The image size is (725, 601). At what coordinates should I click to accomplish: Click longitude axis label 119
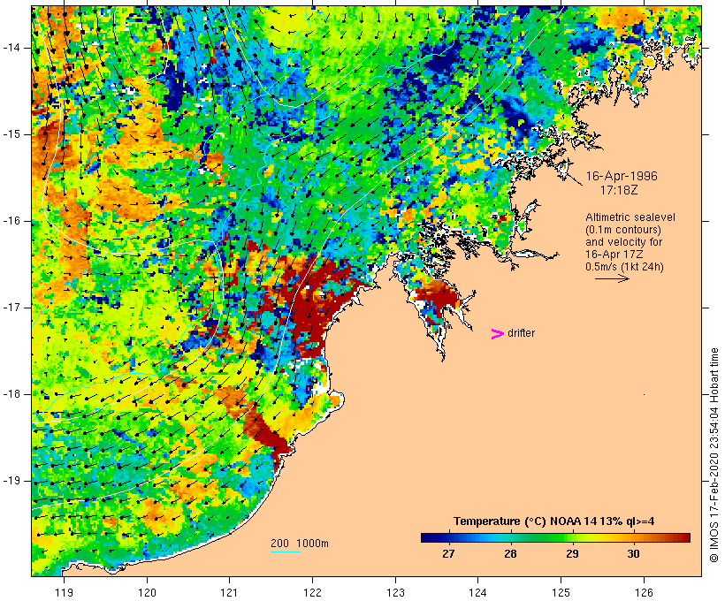pos(64,592)
